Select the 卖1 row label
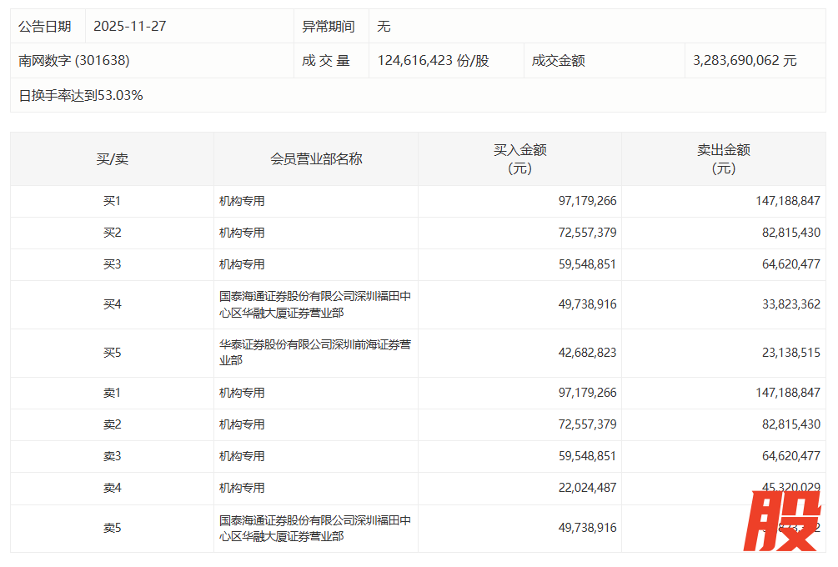 112,393
